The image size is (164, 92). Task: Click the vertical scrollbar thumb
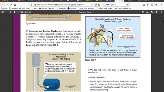coord(163,21)
